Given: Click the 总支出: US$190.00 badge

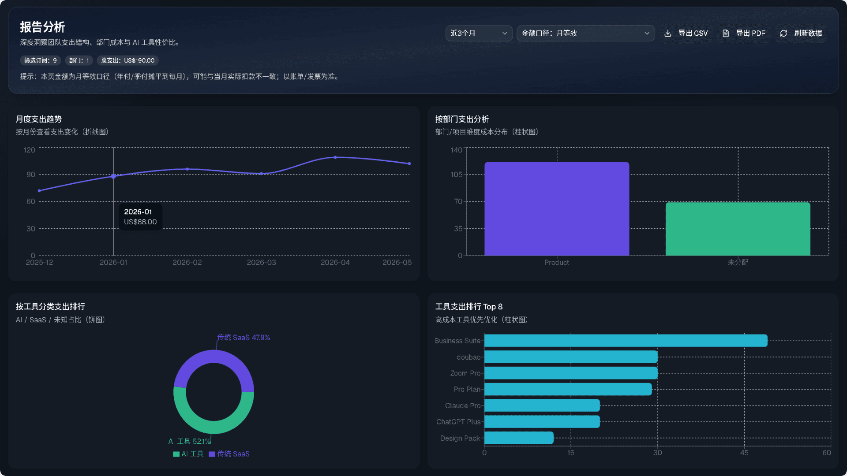Looking at the screenshot, I should [128, 60].
